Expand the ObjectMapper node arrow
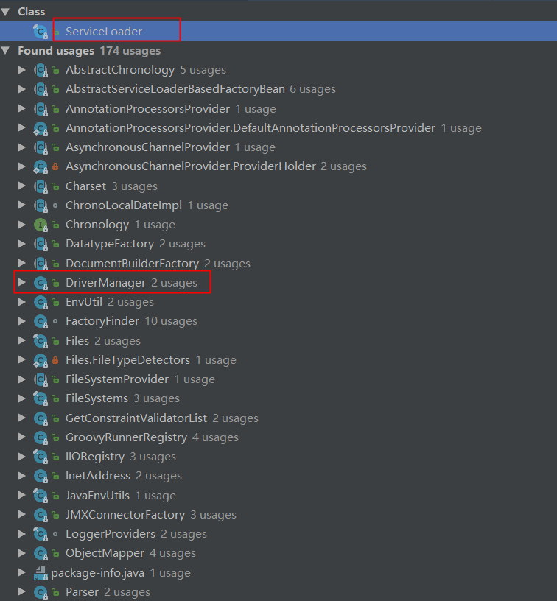This screenshot has width=557, height=601. (21, 553)
